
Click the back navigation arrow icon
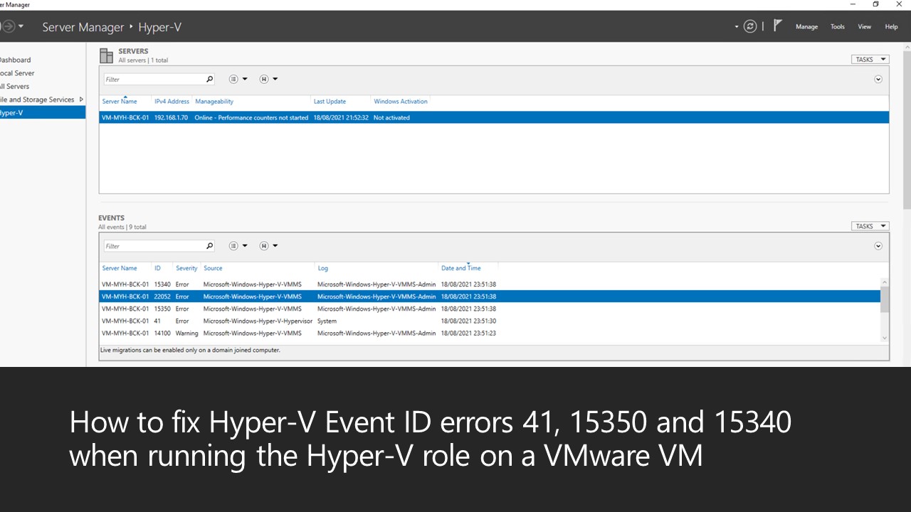(7, 26)
